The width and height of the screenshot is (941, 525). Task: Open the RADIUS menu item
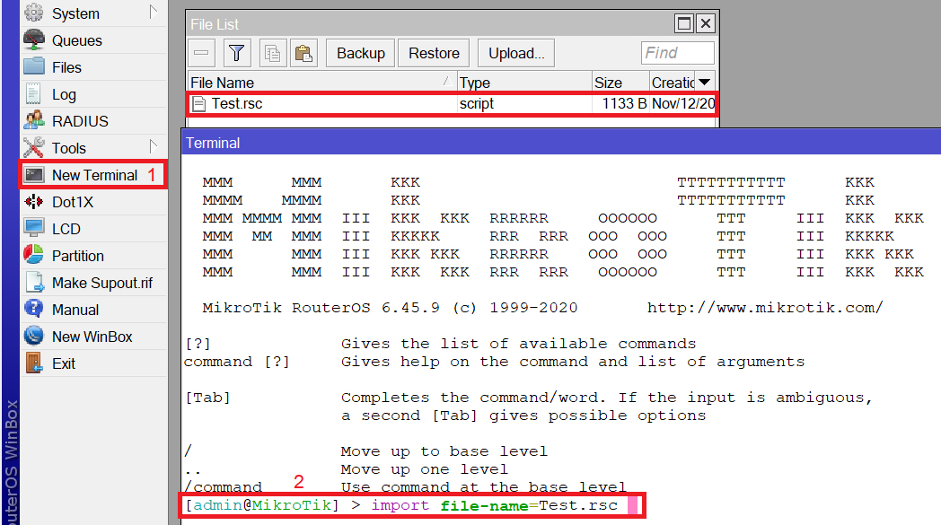click(93, 121)
